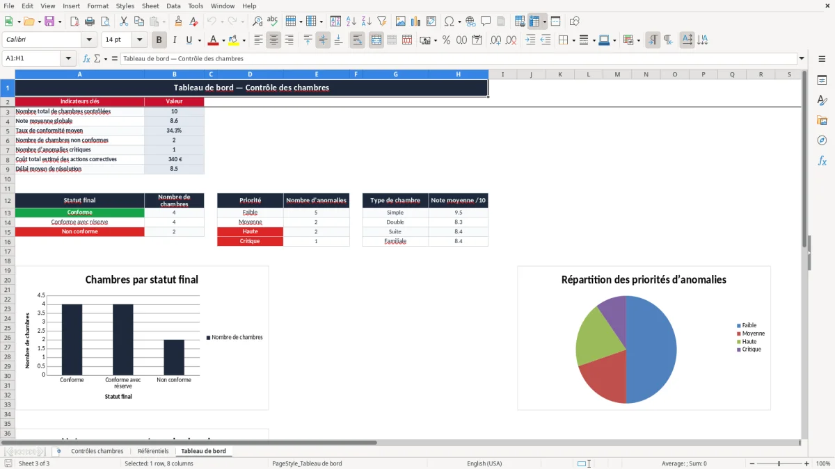Click the zoom slider handle

tap(779, 463)
